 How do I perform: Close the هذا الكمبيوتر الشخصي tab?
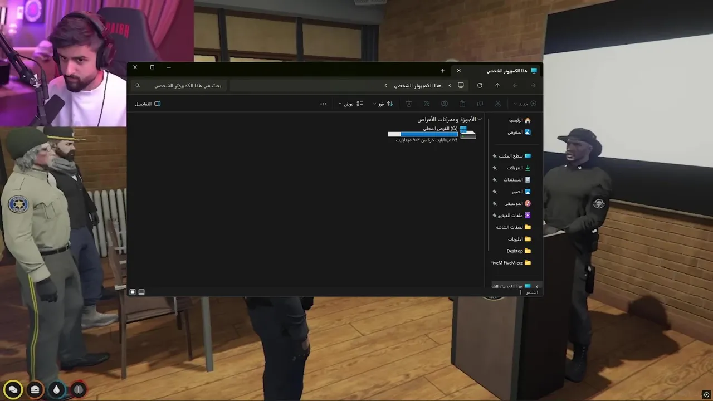(459, 71)
